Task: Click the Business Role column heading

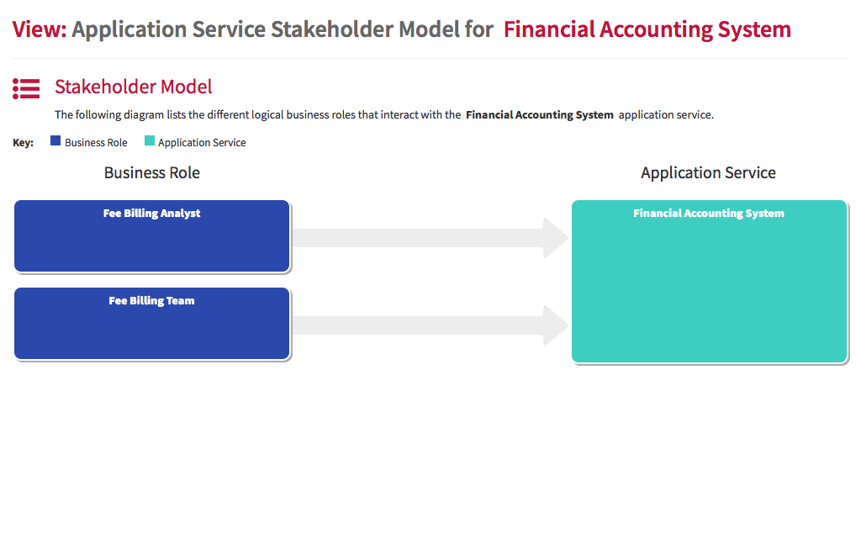Action: 152,173
